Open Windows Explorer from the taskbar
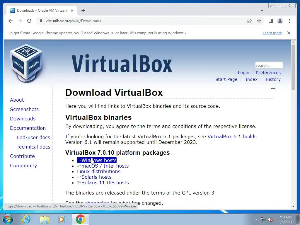300x225 pixels. (44, 219)
